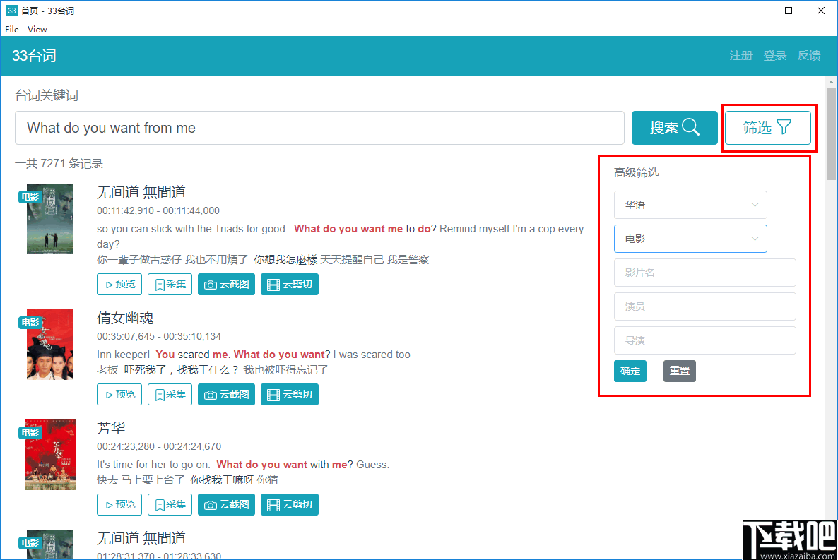Click the 倩女幽魂 title
Screen dimensions: 838x560
click(125, 318)
